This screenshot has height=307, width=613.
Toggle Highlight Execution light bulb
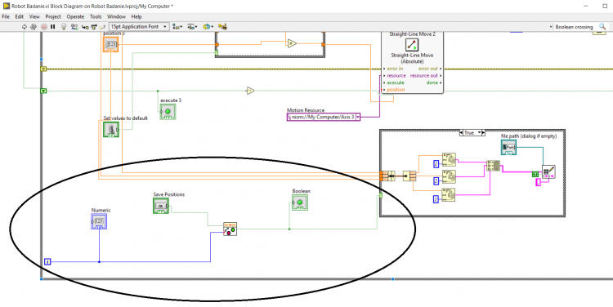click(x=64, y=27)
